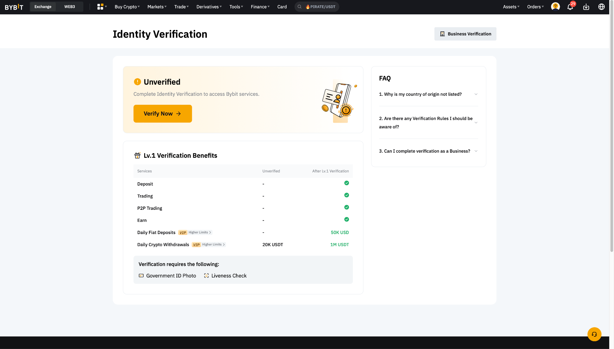The width and height of the screenshot is (614, 349).
Task: Open notifications bell icon
Action: tap(570, 7)
